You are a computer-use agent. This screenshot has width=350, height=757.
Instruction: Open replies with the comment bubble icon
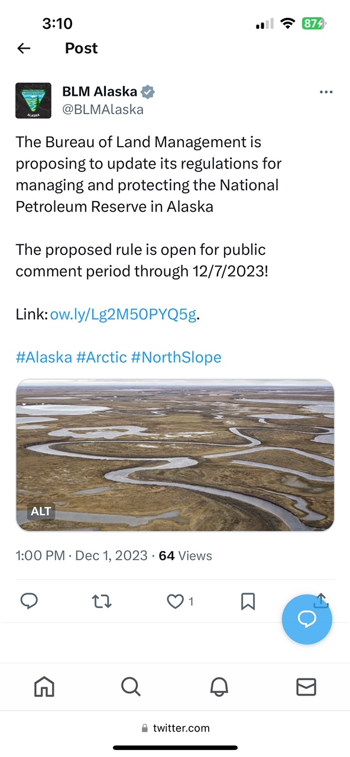29,601
